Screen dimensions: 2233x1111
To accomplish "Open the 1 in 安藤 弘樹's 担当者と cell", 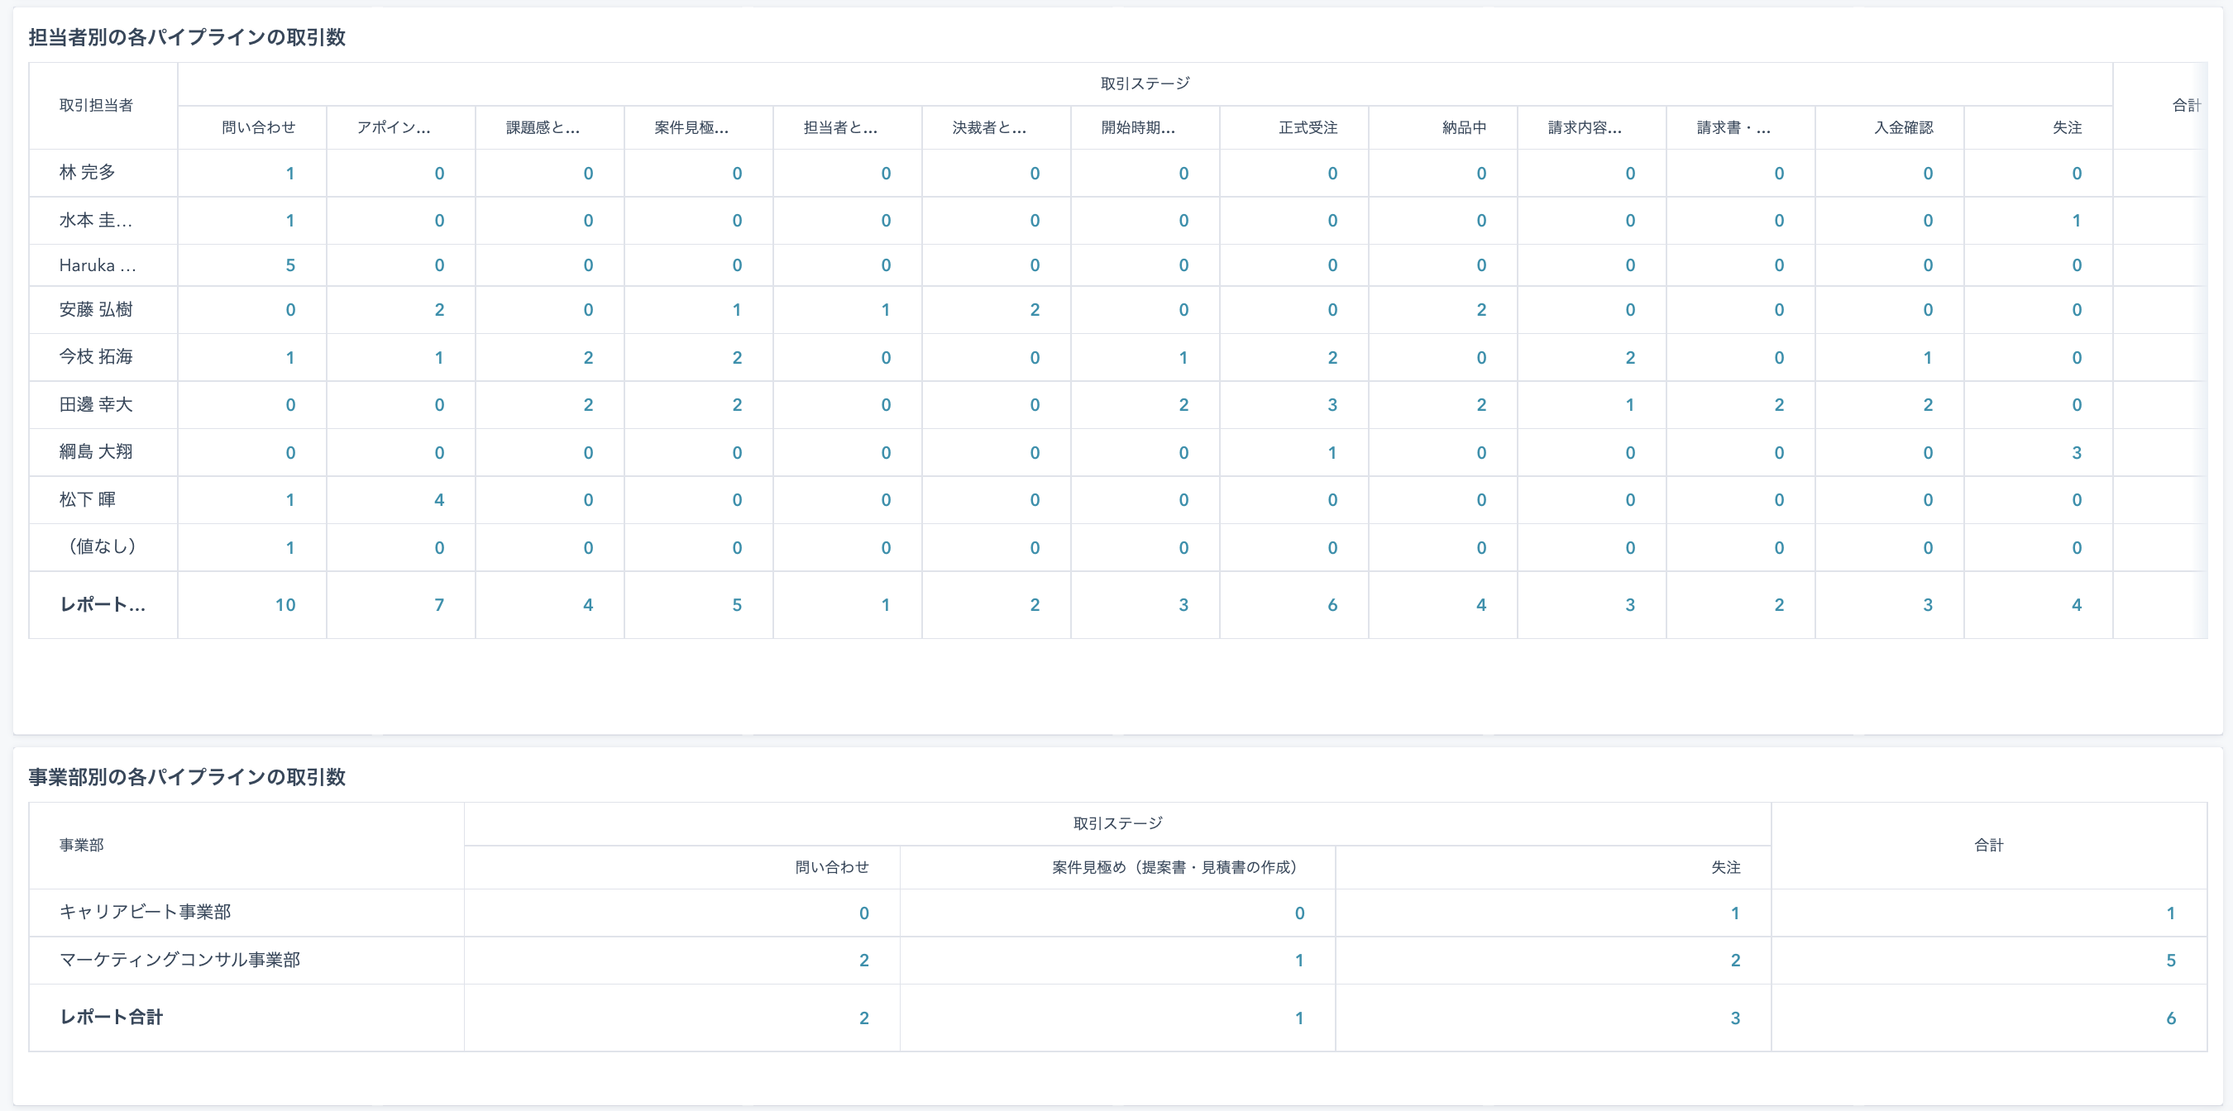I will (x=886, y=309).
